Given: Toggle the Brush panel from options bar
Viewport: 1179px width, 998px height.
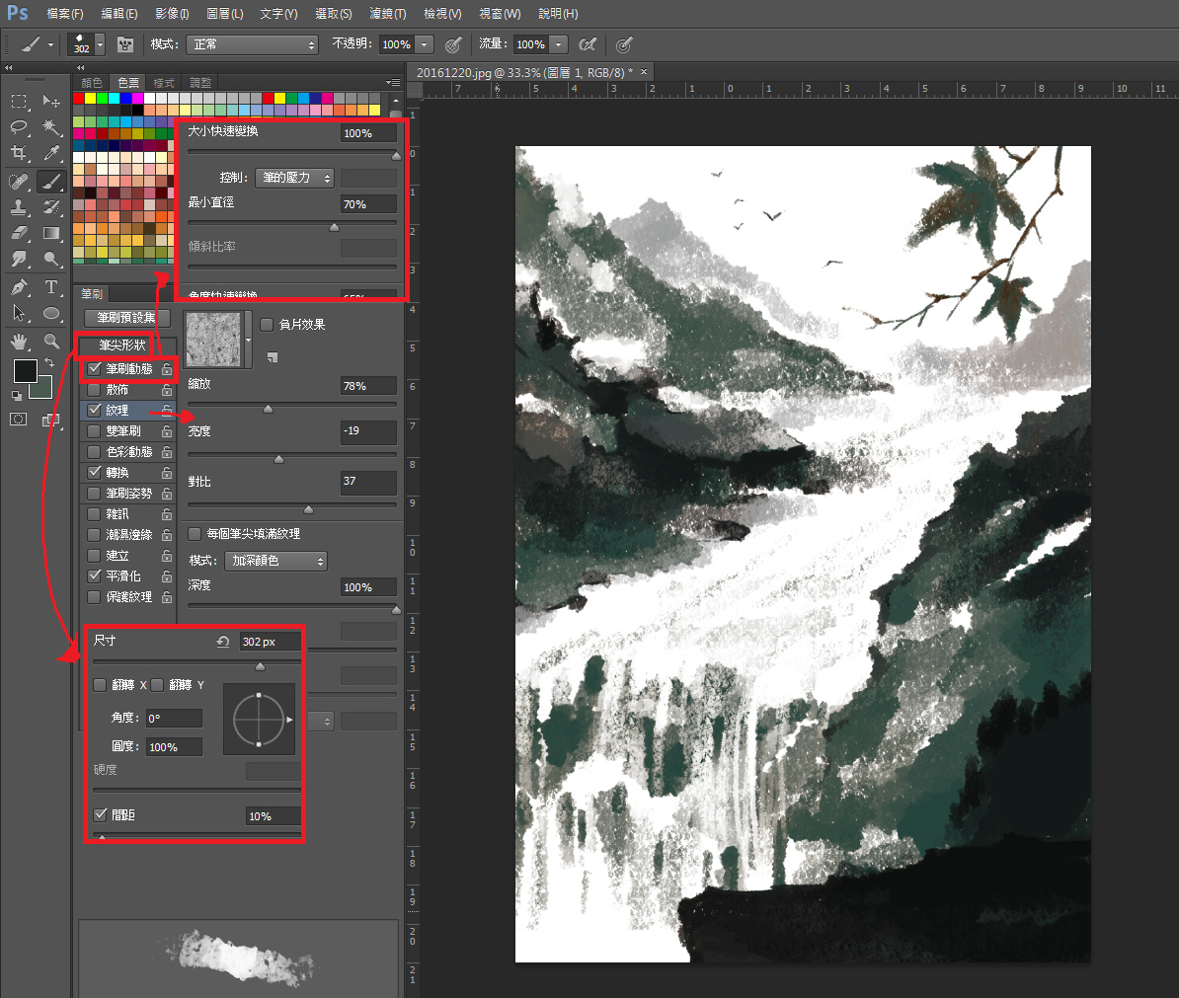Looking at the screenshot, I should tap(125, 45).
